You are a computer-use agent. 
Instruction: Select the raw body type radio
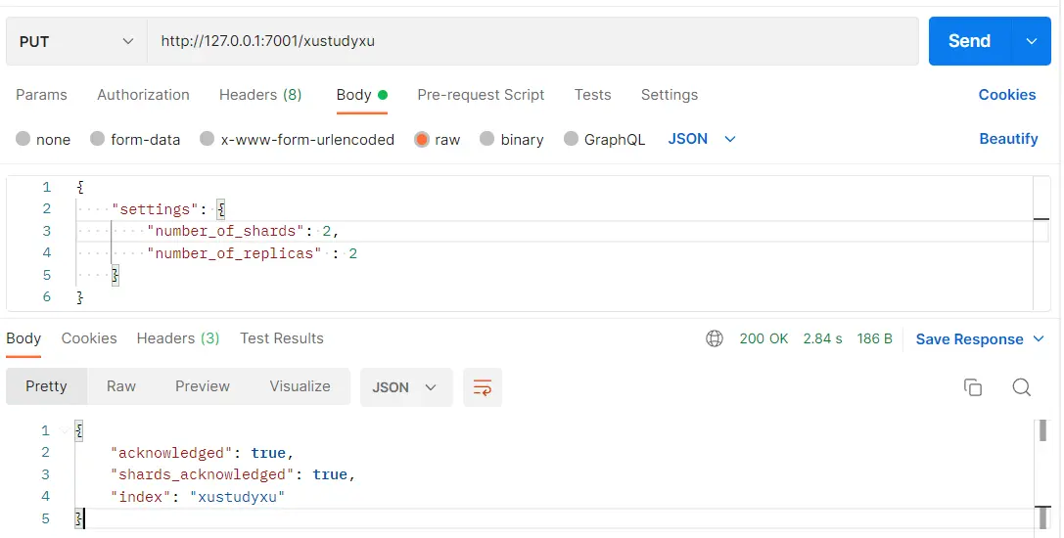(422, 140)
